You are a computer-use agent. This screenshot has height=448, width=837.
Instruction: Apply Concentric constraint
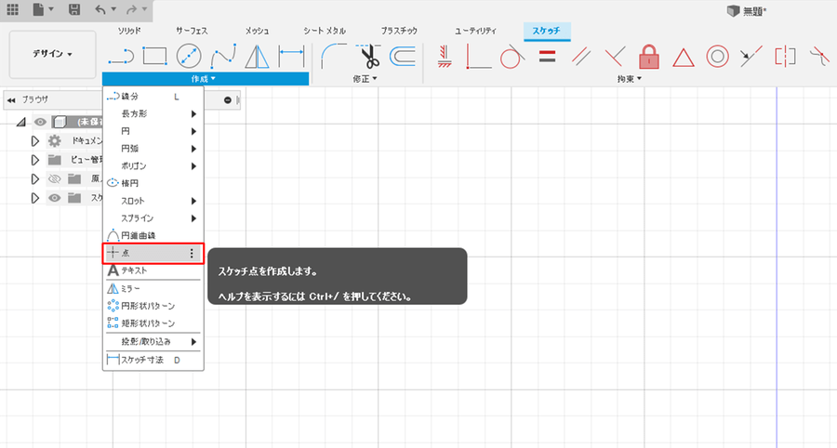717,56
